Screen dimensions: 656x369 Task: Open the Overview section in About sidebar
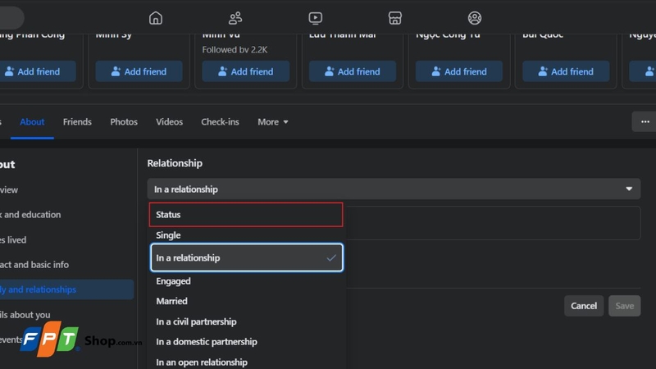(x=9, y=190)
